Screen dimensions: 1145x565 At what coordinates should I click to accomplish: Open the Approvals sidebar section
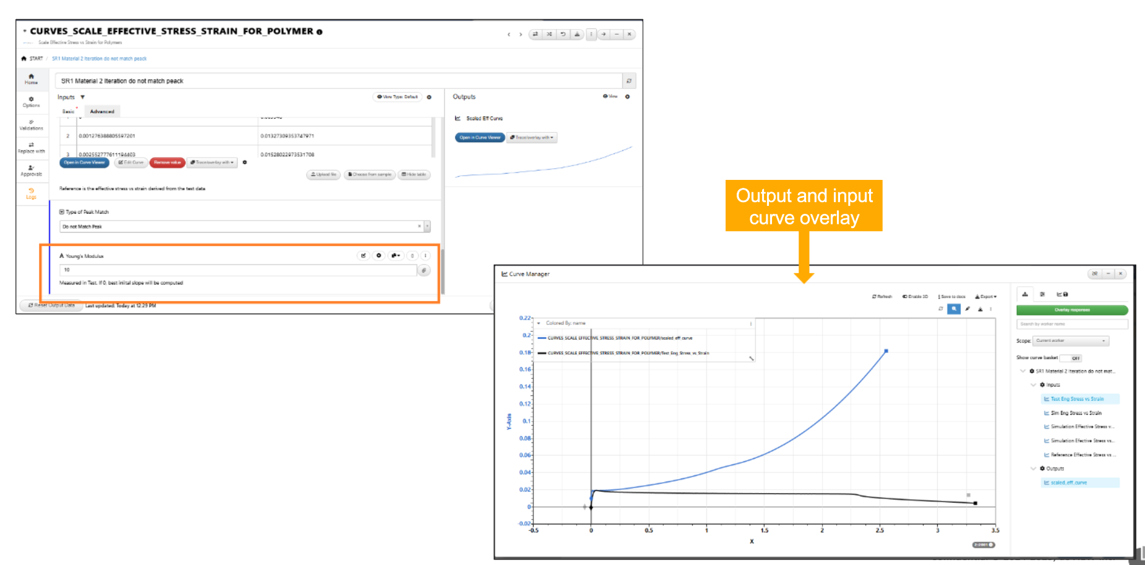click(31, 171)
